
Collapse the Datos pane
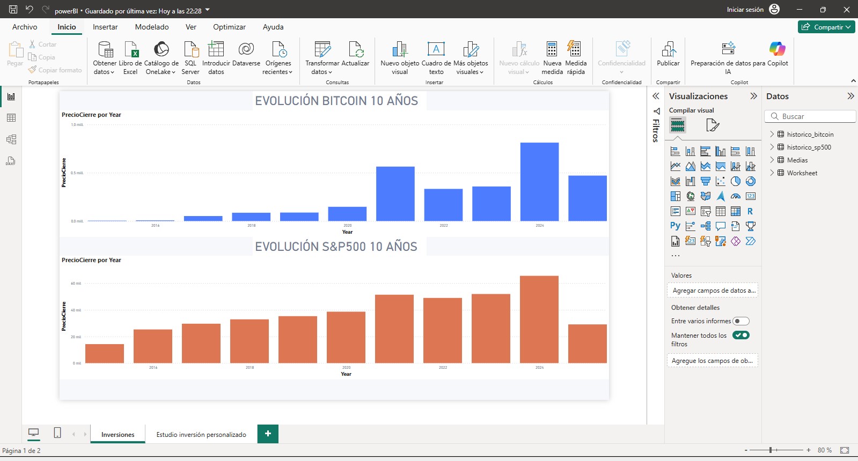850,96
